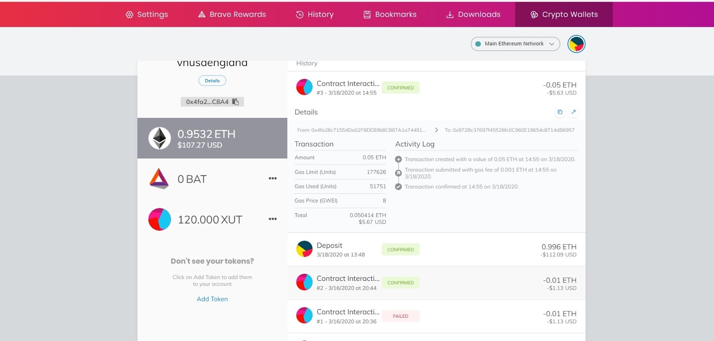
Task: Click the BAT triangle token icon
Action: click(159, 179)
